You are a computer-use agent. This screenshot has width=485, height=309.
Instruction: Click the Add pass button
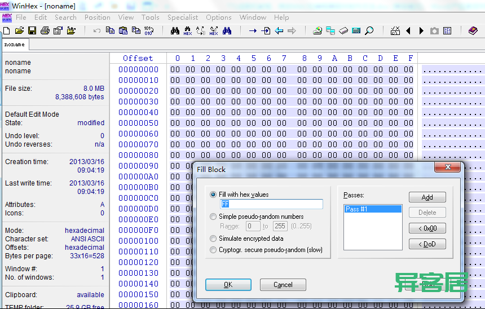coord(427,197)
